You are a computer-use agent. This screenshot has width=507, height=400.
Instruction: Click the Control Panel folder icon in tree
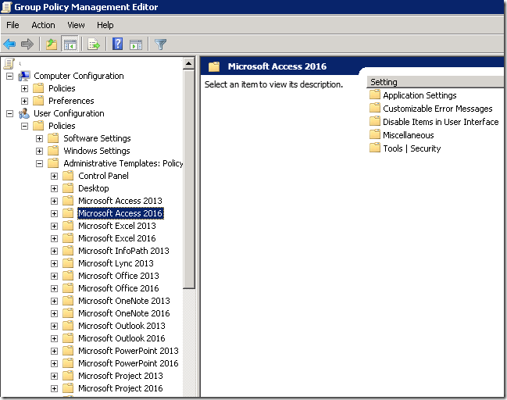(x=68, y=176)
